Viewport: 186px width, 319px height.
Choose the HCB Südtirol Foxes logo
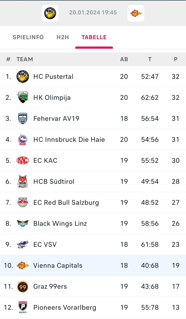click(23, 182)
